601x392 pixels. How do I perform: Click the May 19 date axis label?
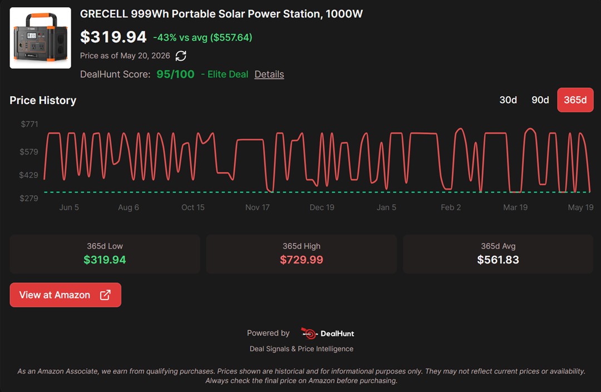click(580, 207)
